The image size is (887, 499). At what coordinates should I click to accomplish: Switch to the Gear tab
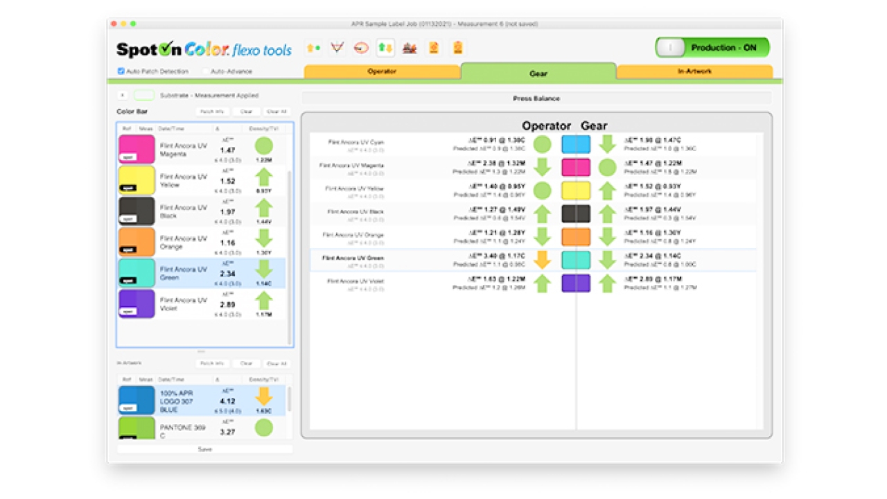[538, 72]
